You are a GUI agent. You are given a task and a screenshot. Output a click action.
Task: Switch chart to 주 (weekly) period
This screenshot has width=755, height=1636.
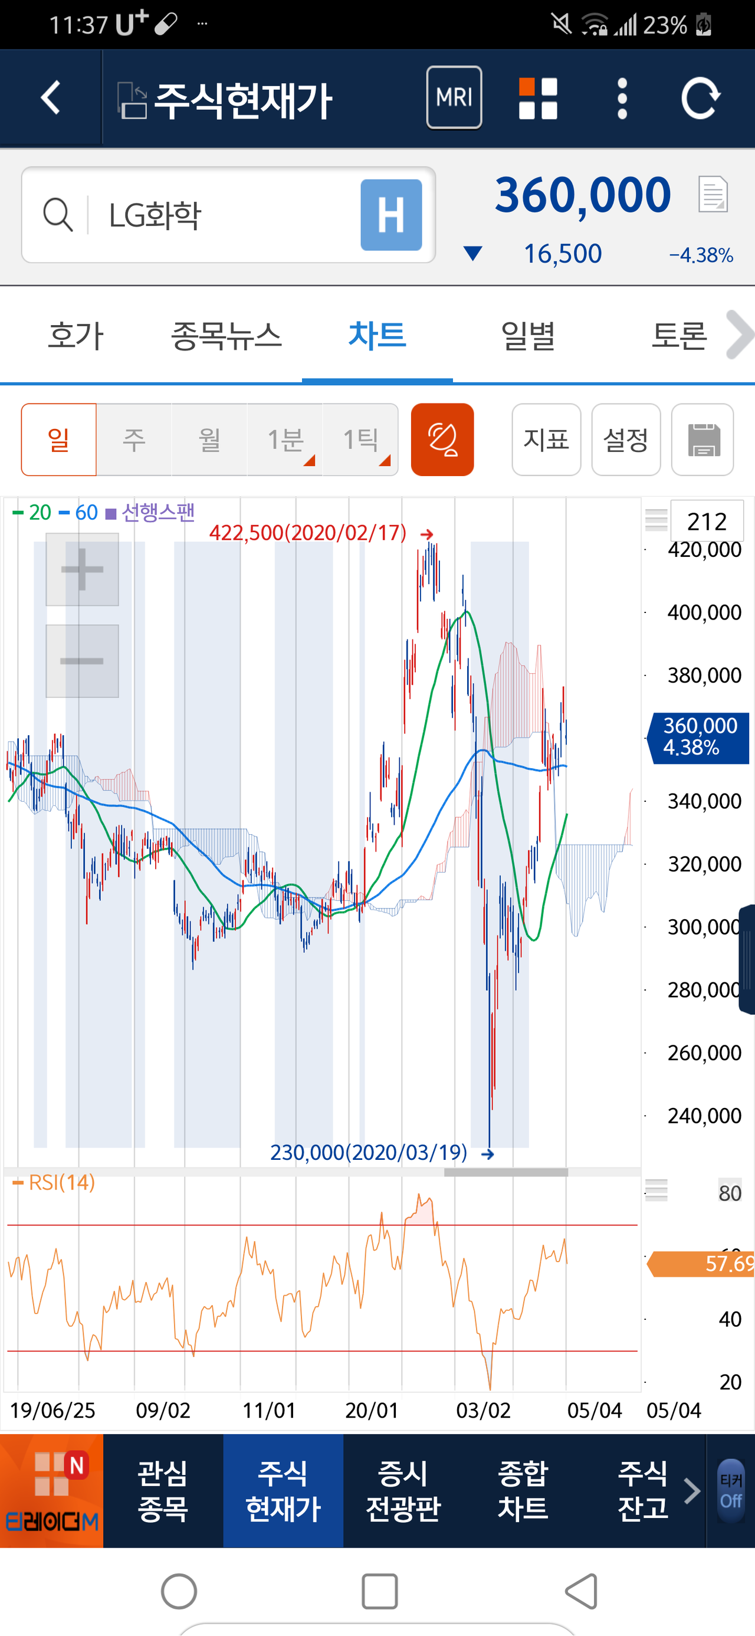134,440
